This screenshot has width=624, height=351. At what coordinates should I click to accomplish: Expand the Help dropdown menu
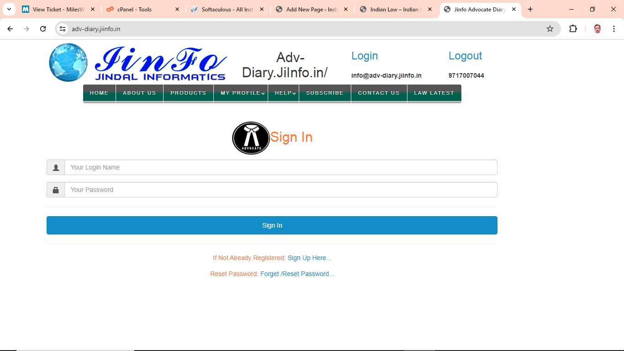[283, 93]
